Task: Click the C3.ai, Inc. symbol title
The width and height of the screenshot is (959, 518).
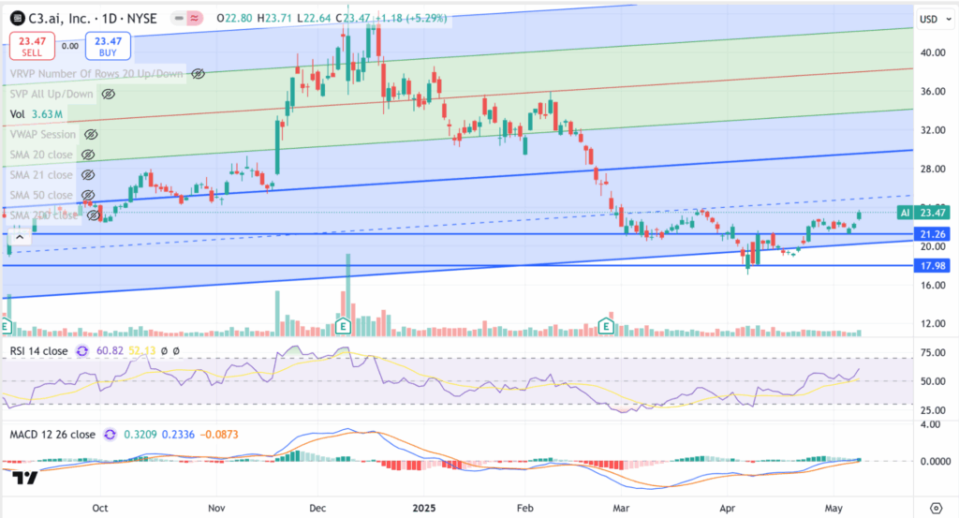Action: pyautogui.click(x=60, y=19)
